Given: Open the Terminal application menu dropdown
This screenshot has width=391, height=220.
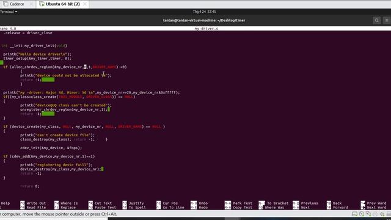Looking at the screenshot, I should click(9, 12).
